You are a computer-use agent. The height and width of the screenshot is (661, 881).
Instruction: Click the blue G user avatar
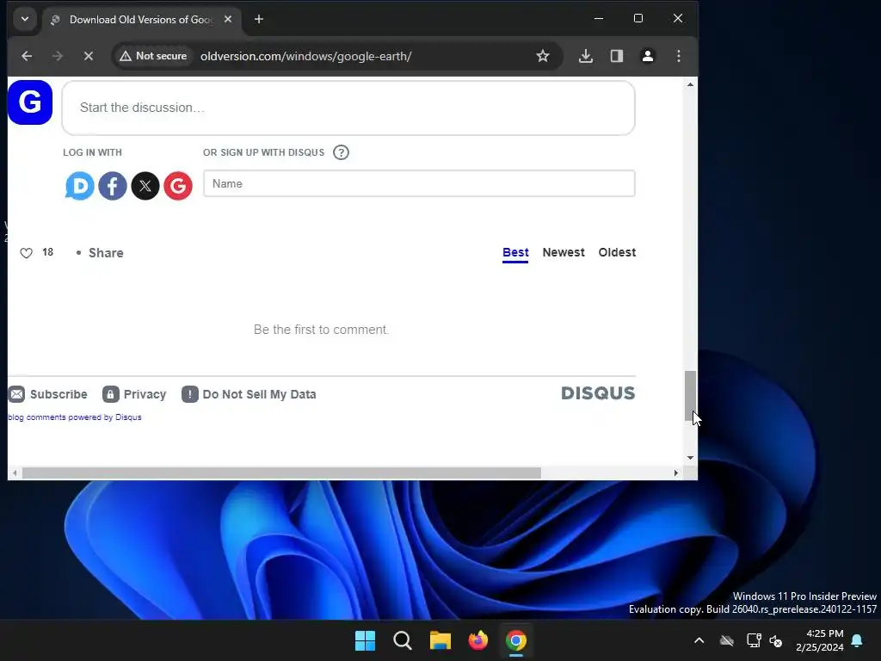(30, 102)
